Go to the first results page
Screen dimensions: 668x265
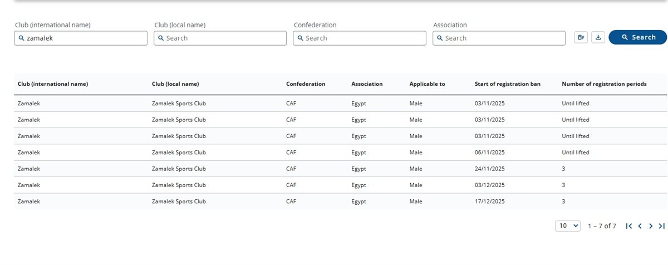click(x=628, y=226)
